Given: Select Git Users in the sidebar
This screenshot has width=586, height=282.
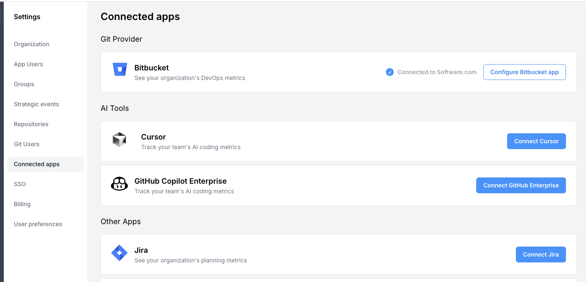Looking at the screenshot, I should (26, 144).
